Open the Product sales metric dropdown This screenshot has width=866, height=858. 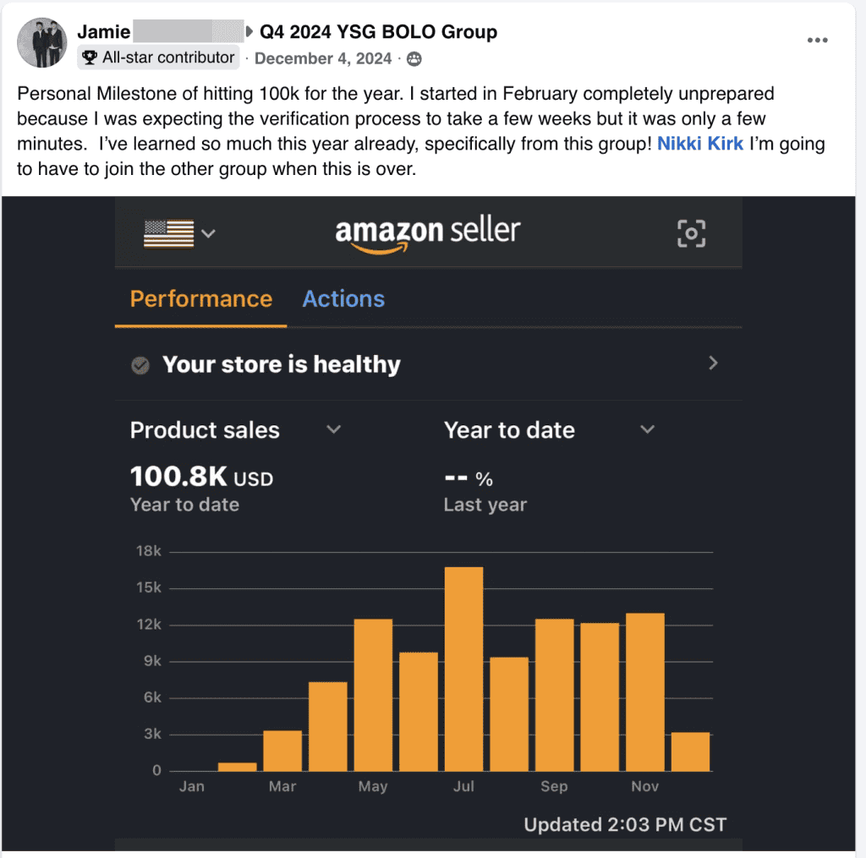point(333,429)
